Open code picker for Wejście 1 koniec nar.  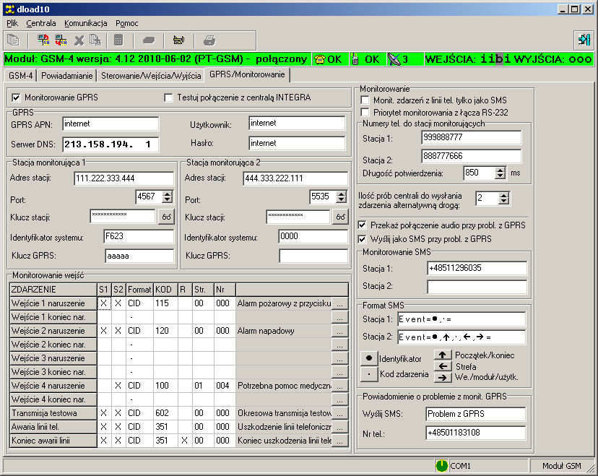340,317
